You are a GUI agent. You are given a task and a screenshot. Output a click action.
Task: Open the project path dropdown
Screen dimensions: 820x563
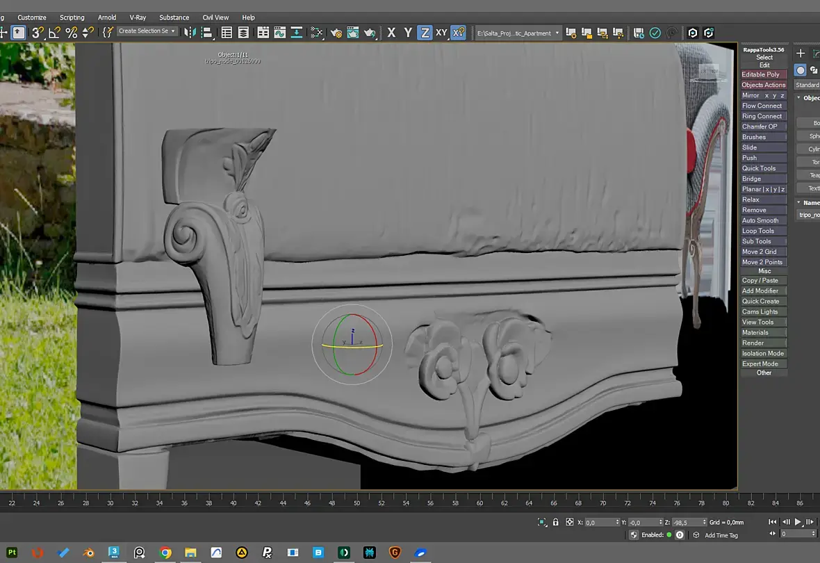pyautogui.click(x=518, y=33)
